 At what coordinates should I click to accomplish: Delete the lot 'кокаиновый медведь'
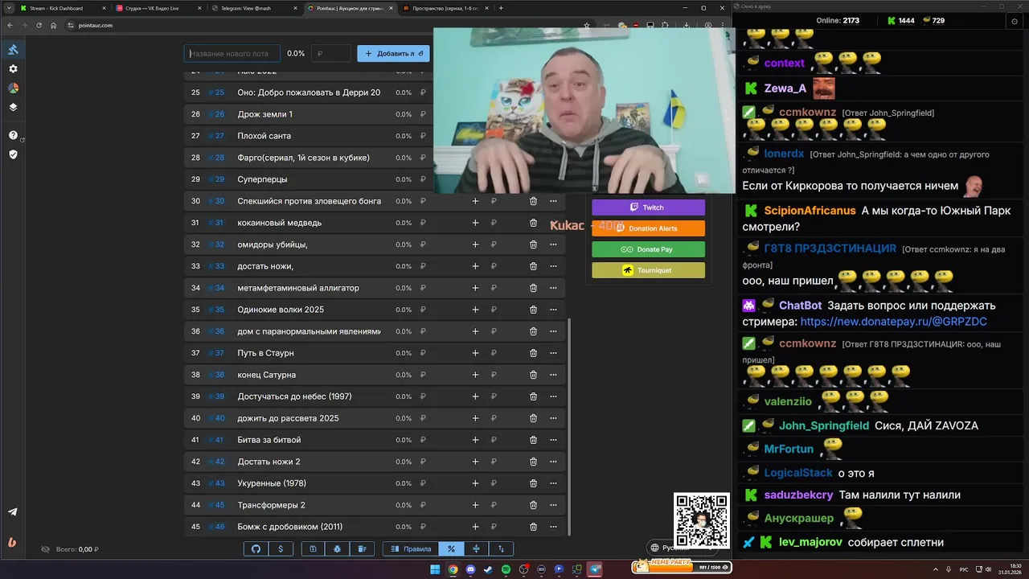click(x=533, y=223)
